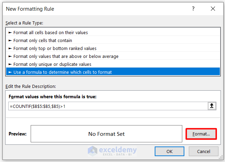Image resolution: width=225 pixels, height=162 pixels.
Task: Pick 'Format only values above or below average'
Action: pos(66,56)
